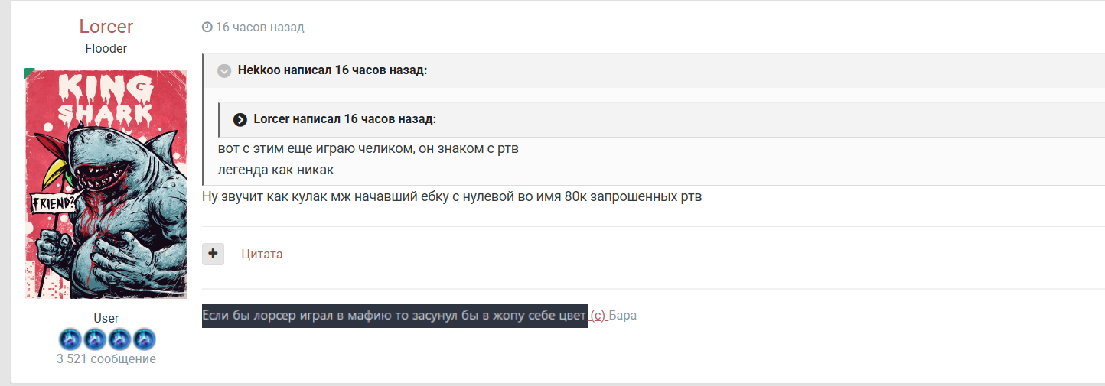Click the 'Lorcer написал 16 часов назад' quote header
Screen dimensions: 1105x386
click(344, 119)
